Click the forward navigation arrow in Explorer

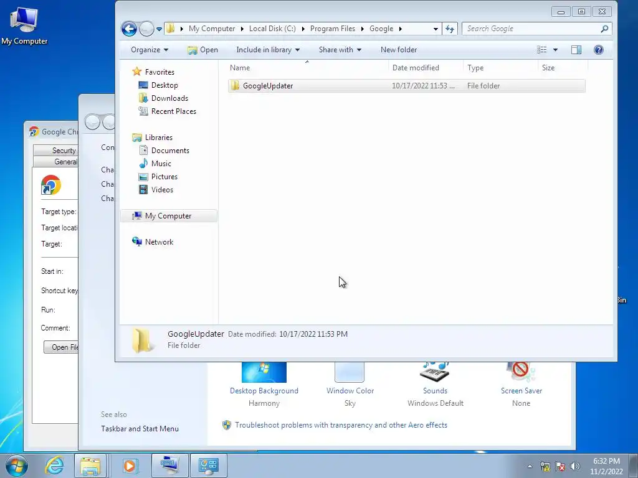pos(146,29)
